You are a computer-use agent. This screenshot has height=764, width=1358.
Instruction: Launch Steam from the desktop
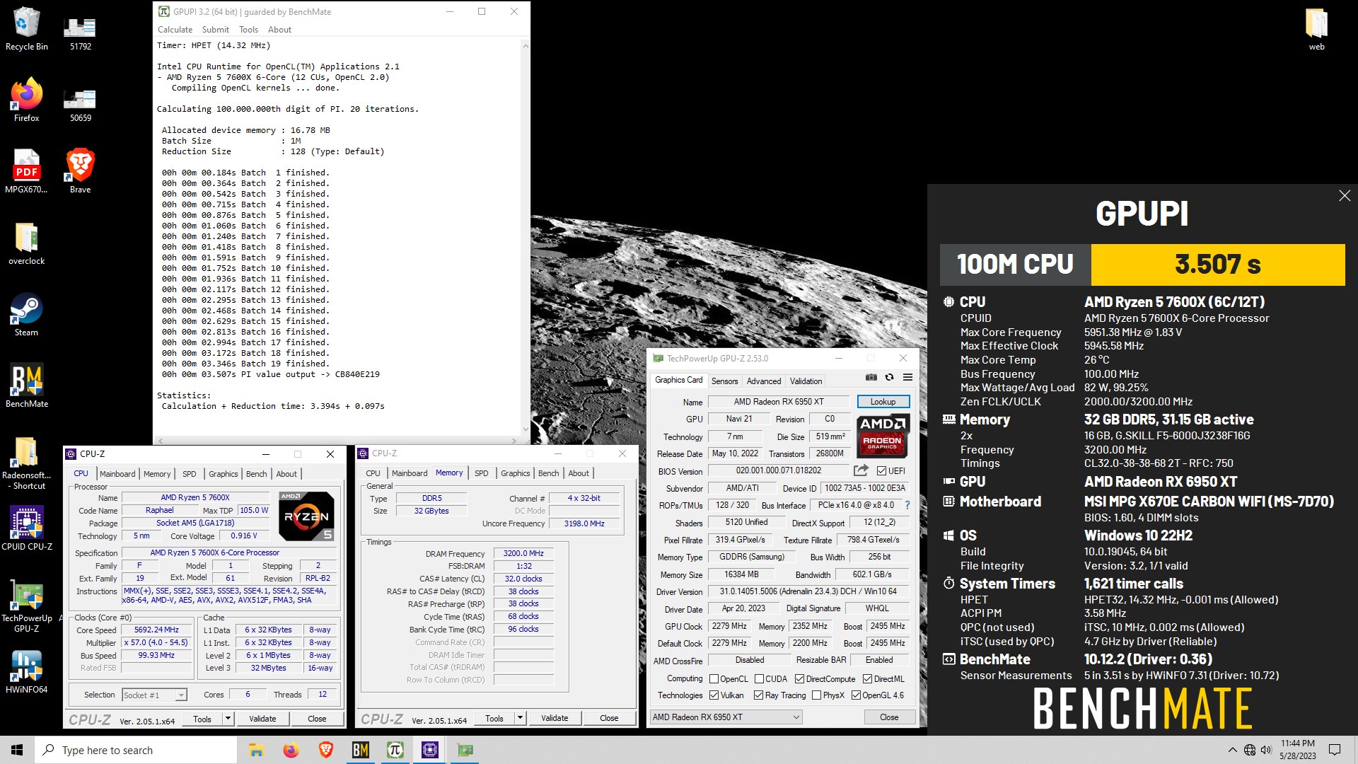[x=26, y=315]
